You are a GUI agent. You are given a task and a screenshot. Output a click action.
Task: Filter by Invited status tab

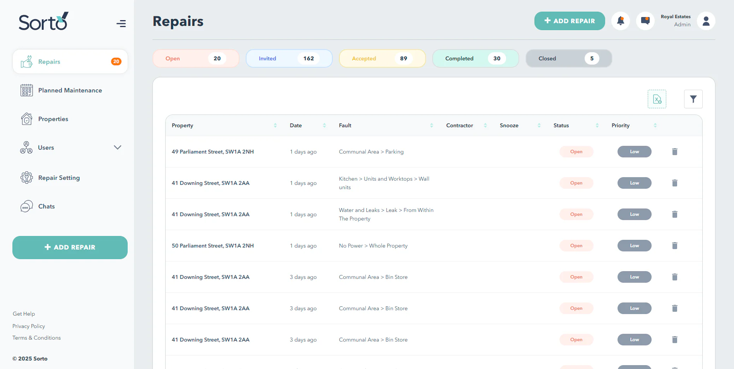point(289,58)
